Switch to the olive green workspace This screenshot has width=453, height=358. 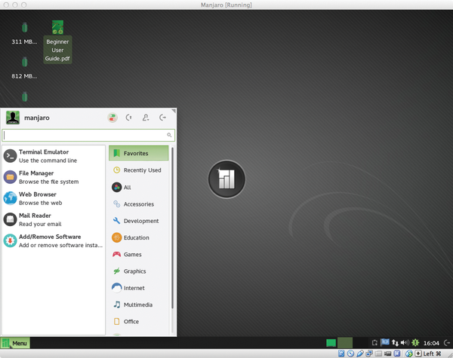pos(345,343)
